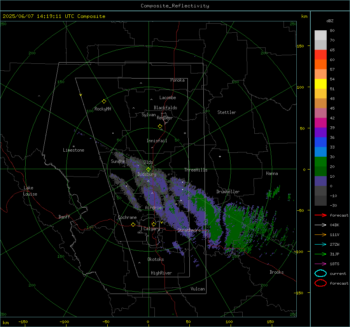Select the orange 111V arrow icon
The image size is (350, 327).
(x=320, y=234)
